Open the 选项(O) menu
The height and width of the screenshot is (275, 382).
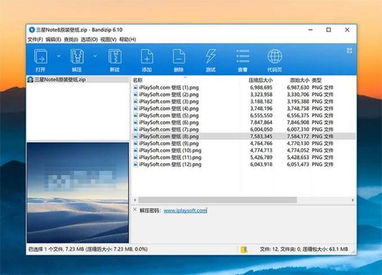point(89,39)
